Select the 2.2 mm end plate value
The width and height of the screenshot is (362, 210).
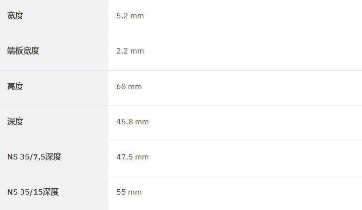[x=130, y=51]
